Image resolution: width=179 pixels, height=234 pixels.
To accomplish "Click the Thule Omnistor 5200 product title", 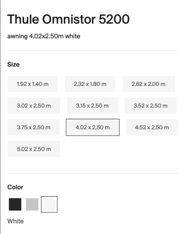I will (x=68, y=19).
